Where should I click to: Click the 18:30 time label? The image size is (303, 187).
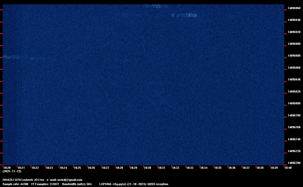pos(148,168)
